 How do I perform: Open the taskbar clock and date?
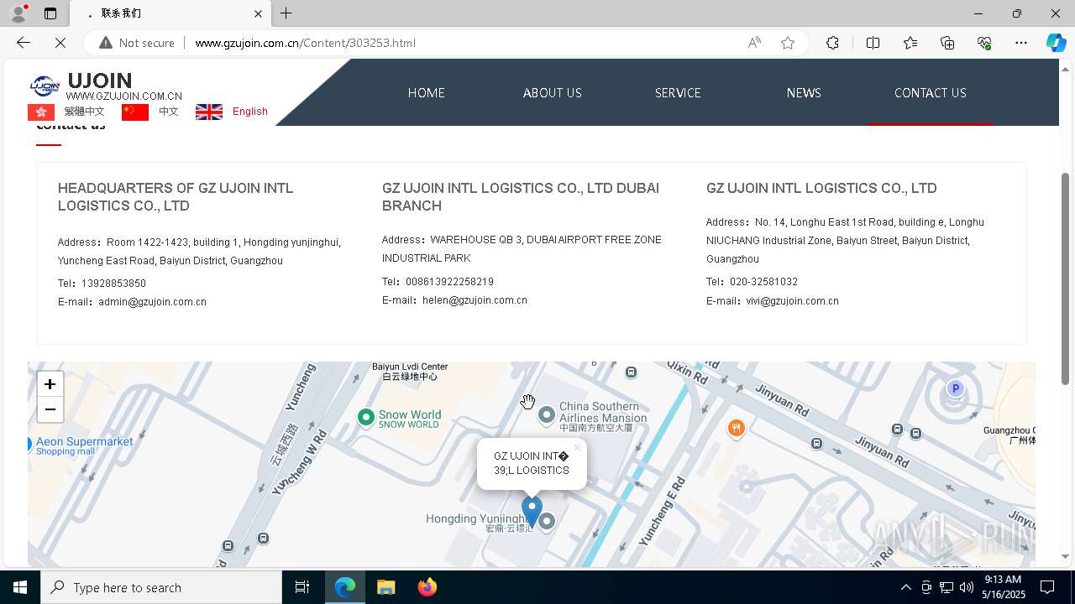[x=1003, y=587]
